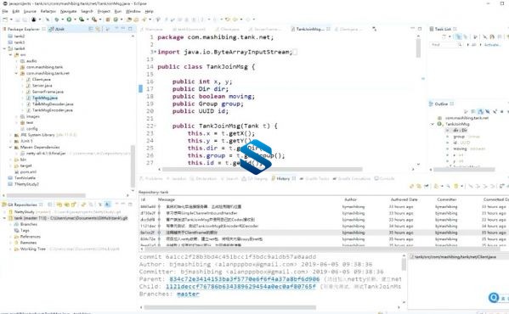Click Client.java path in commit file list
This screenshot has height=314, width=509.
pos(455,256)
